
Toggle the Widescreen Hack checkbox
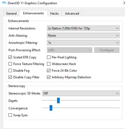coord(49,64)
